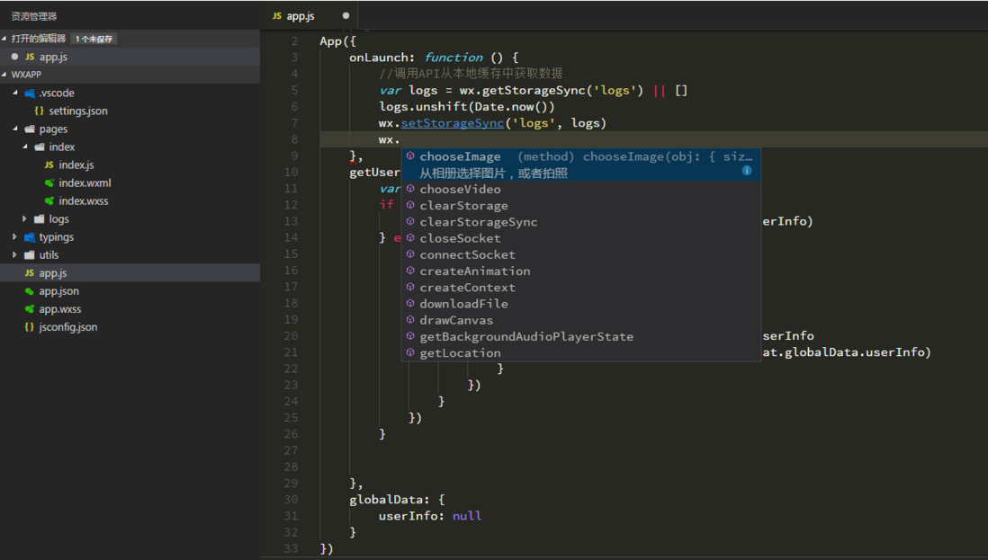Open app.json file
Screen dimensions: 988x560
(x=59, y=291)
